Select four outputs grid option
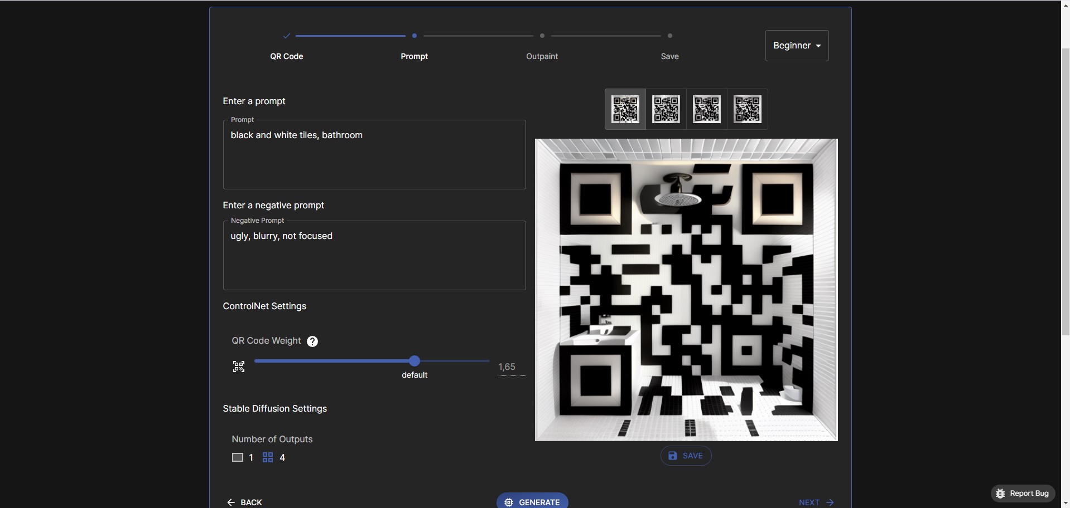This screenshot has height=508, width=1070. (274, 457)
